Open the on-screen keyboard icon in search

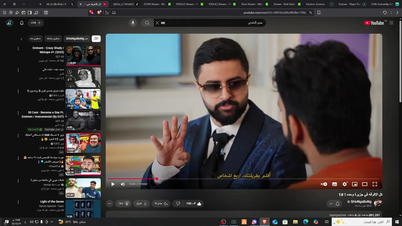[x=163, y=23]
